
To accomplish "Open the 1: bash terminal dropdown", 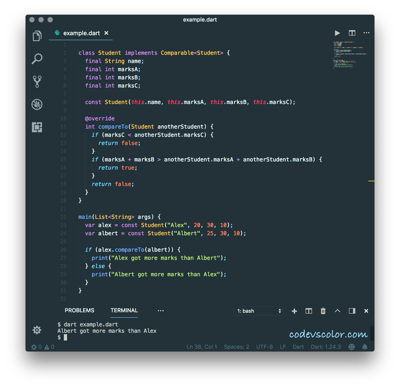I will 258,311.
